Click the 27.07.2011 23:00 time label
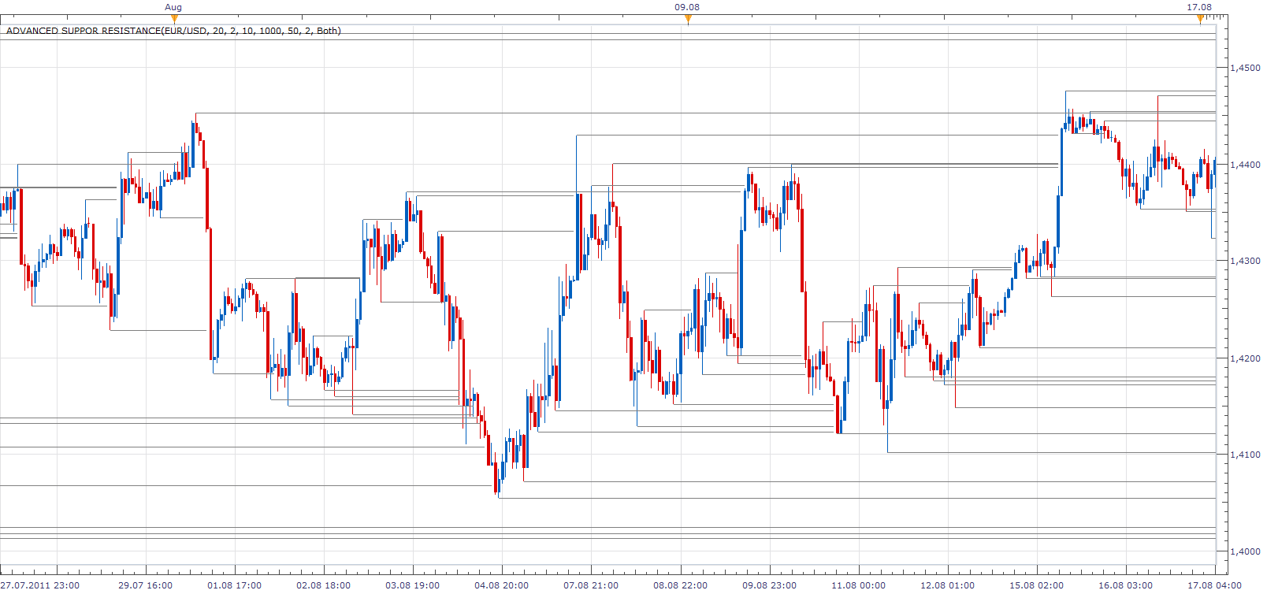 point(39,585)
